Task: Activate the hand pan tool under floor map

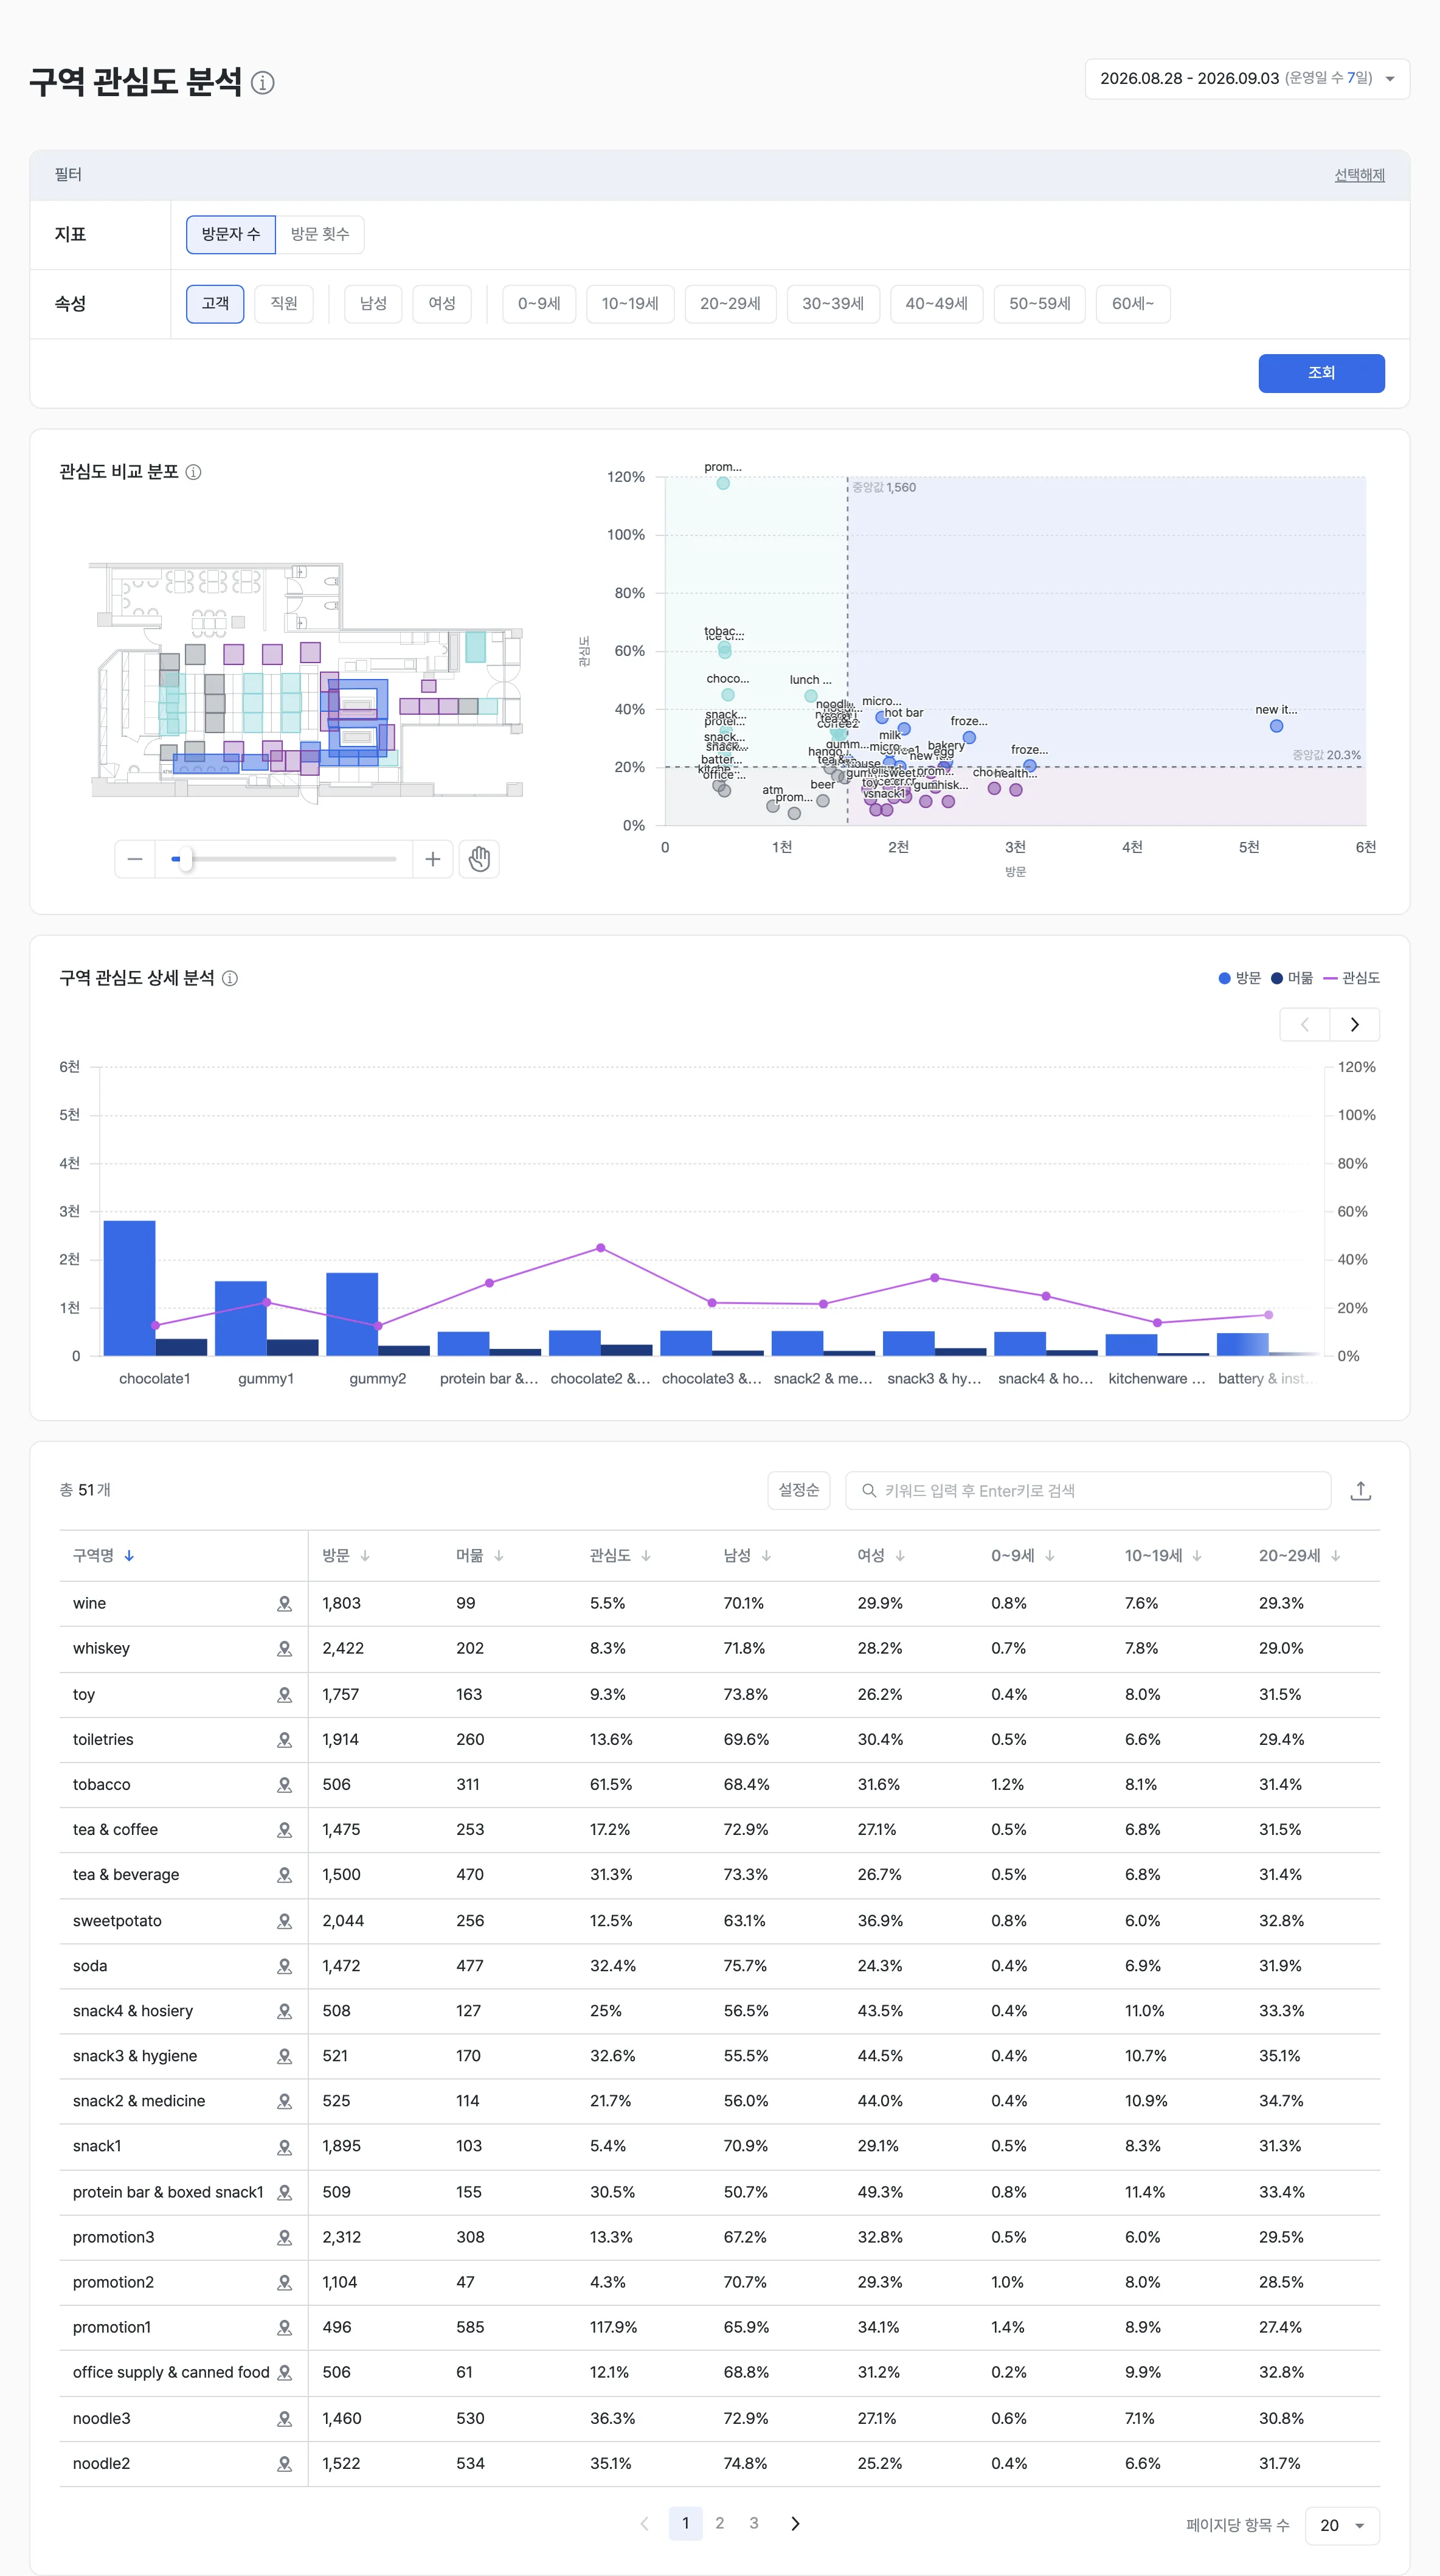Action: [x=480, y=859]
